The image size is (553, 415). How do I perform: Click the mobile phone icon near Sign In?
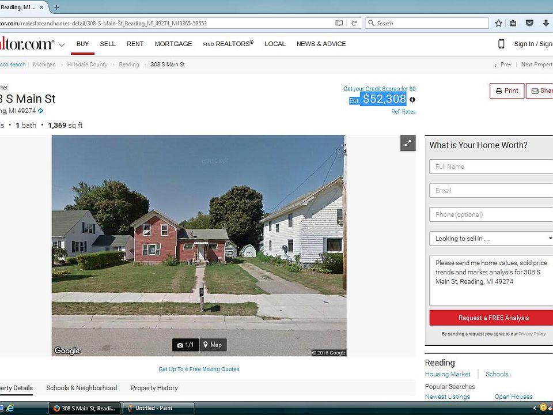501,44
